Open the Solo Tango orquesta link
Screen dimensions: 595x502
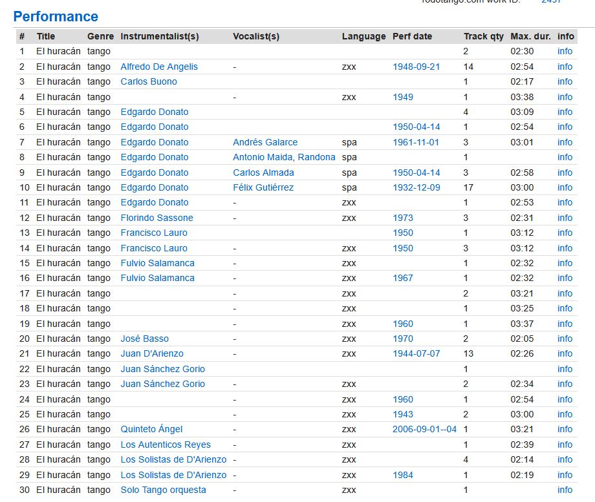click(163, 490)
